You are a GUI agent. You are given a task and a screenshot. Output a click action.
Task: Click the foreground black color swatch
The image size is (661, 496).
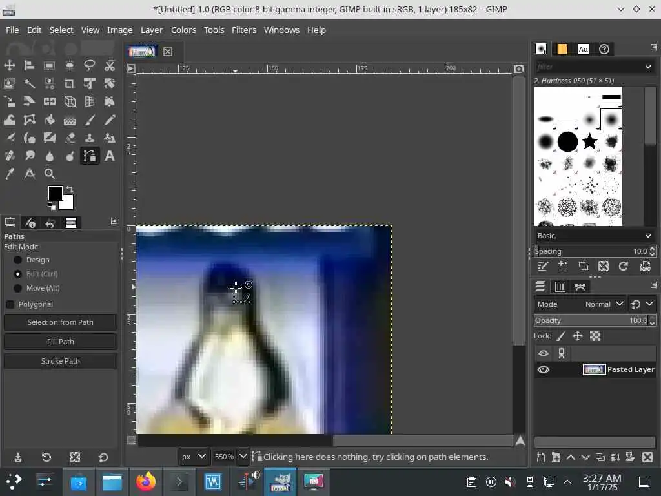point(55,192)
